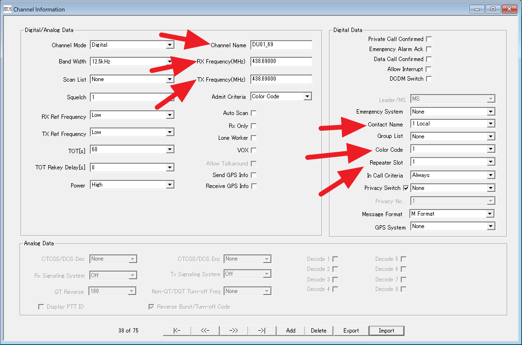Click into the Channel Name field

281,45
